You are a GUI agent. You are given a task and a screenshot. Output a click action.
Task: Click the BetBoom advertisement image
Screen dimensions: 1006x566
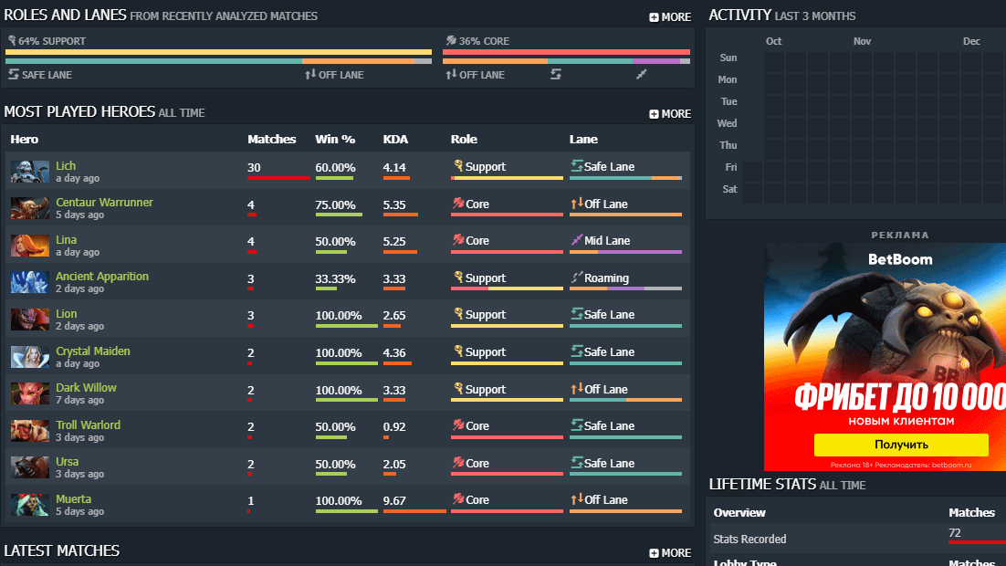[x=885, y=356]
